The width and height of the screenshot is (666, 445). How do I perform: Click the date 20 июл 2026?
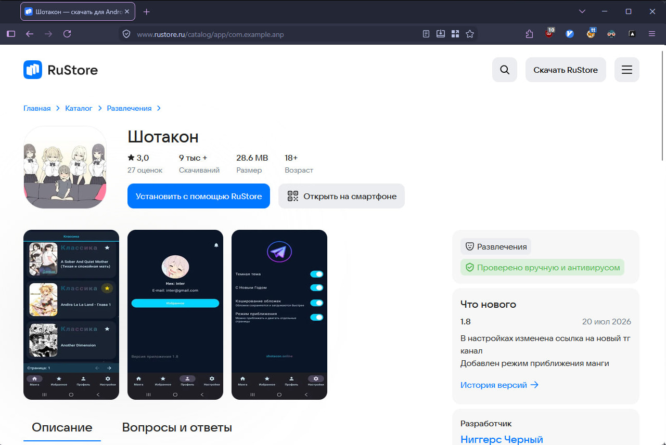(x=607, y=322)
